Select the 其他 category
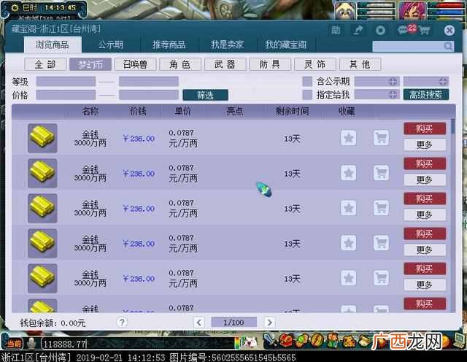The image size is (467, 362). click(x=360, y=64)
